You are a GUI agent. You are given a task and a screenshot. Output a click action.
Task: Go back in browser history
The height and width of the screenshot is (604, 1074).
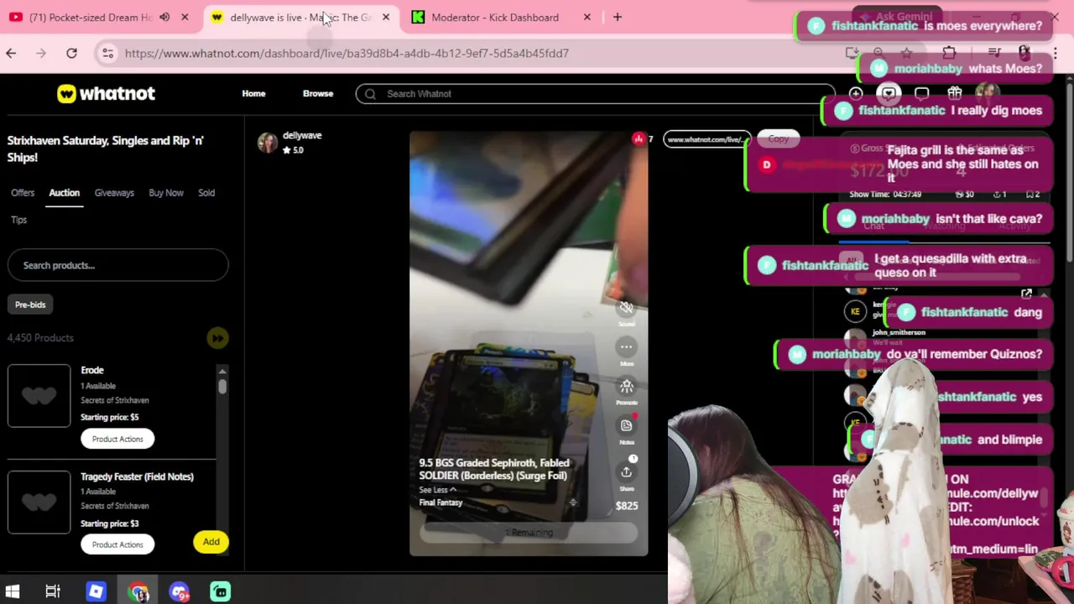11,53
